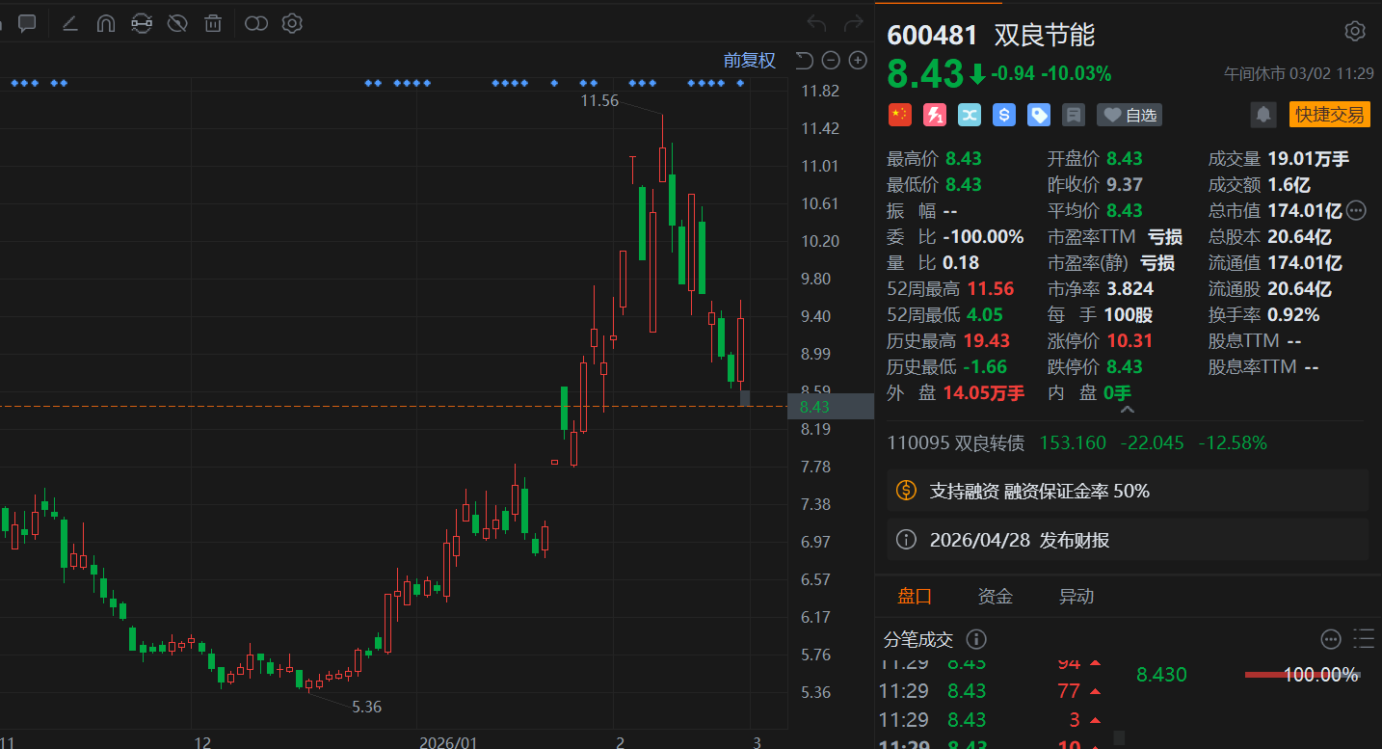Image resolution: width=1382 pixels, height=749 pixels.
Task: Open the gray note icon beside 自选
Action: [1073, 115]
